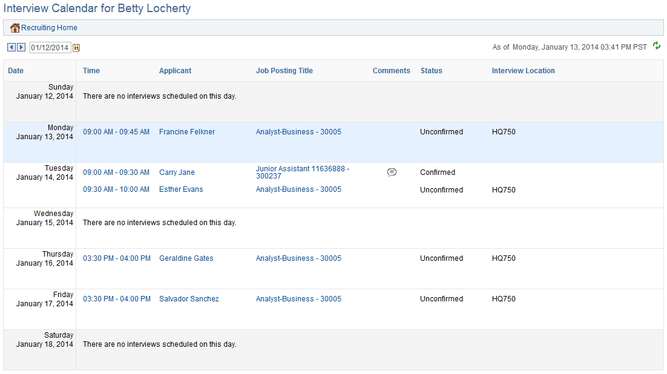This screenshot has height=374, width=667.
Task: Open Francine Felkner applicant link
Action: click(x=187, y=132)
